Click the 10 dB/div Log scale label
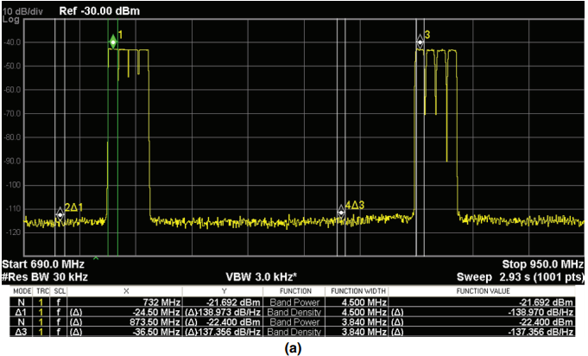Image resolution: width=588 pixels, height=356 pixels. tap(22, 15)
